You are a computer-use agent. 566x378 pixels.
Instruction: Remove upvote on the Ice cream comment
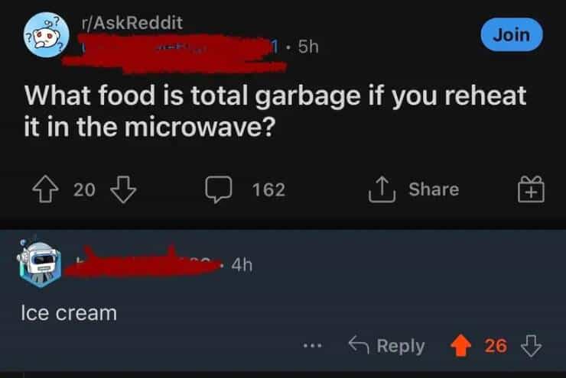[461, 346]
